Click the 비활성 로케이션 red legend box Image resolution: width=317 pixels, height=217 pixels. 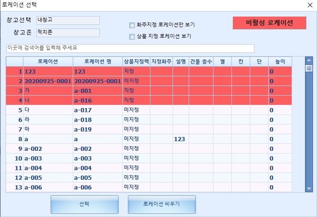click(269, 23)
